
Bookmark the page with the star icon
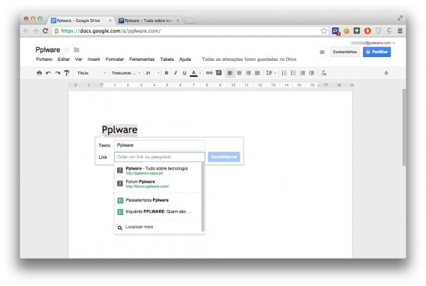pos(323,31)
